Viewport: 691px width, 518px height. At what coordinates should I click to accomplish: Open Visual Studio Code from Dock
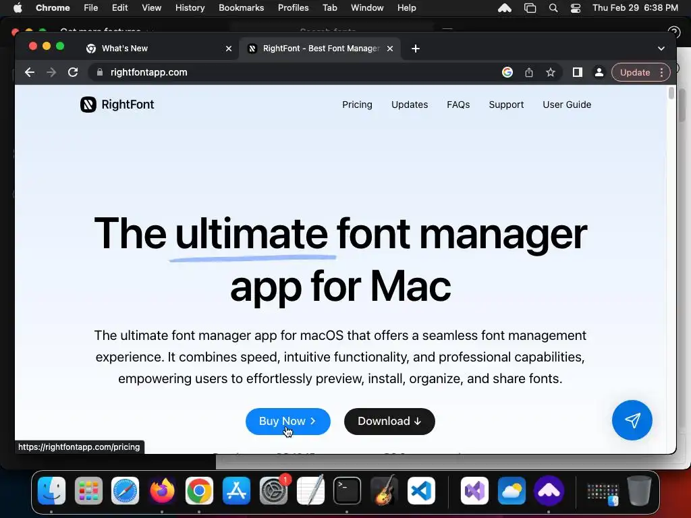pos(421,491)
